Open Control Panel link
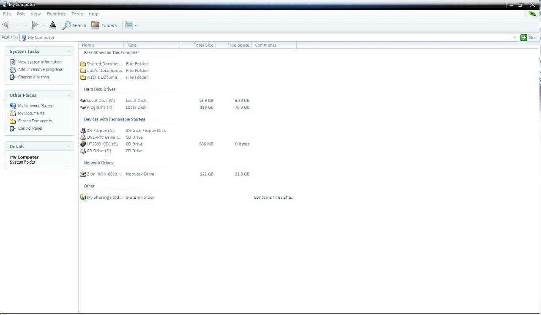The width and height of the screenshot is (541, 315). [x=30, y=129]
